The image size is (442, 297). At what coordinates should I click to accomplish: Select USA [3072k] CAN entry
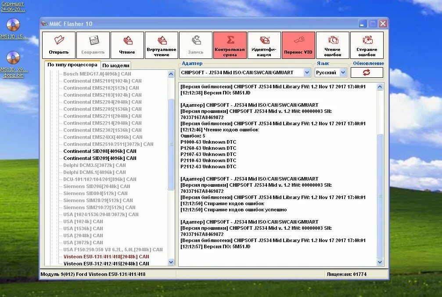pos(83,243)
